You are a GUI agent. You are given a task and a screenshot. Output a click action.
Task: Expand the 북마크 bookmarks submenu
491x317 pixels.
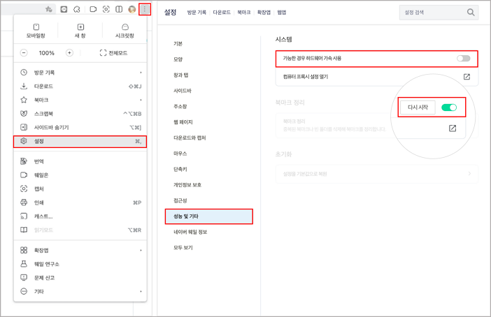(80, 100)
